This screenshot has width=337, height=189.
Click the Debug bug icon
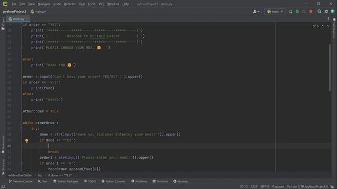tap(297, 12)
